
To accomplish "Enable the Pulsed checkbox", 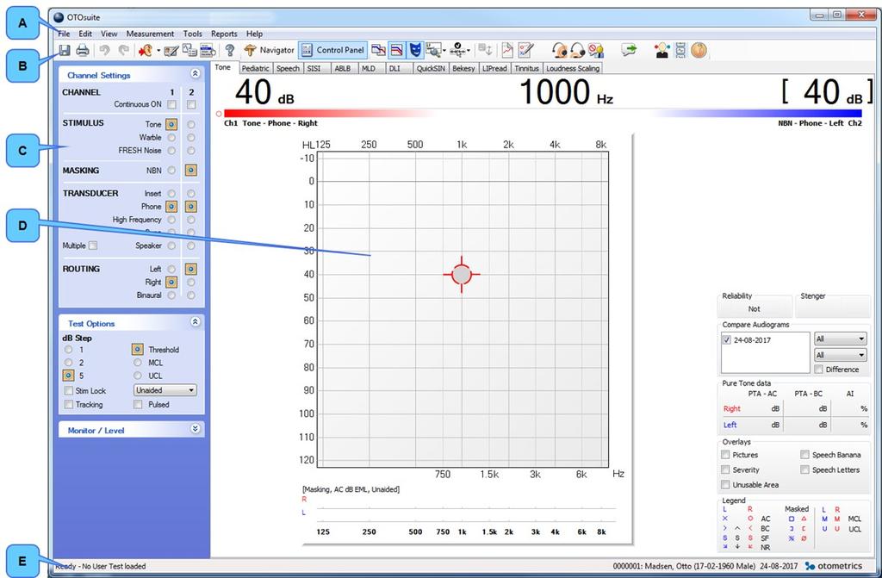I will (x=138, y=405).
